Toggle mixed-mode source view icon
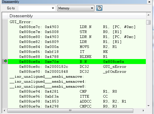154x114 pixels. 99,8
